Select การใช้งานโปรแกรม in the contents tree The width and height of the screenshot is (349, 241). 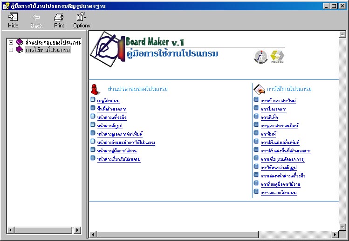(x=48, y=50)
